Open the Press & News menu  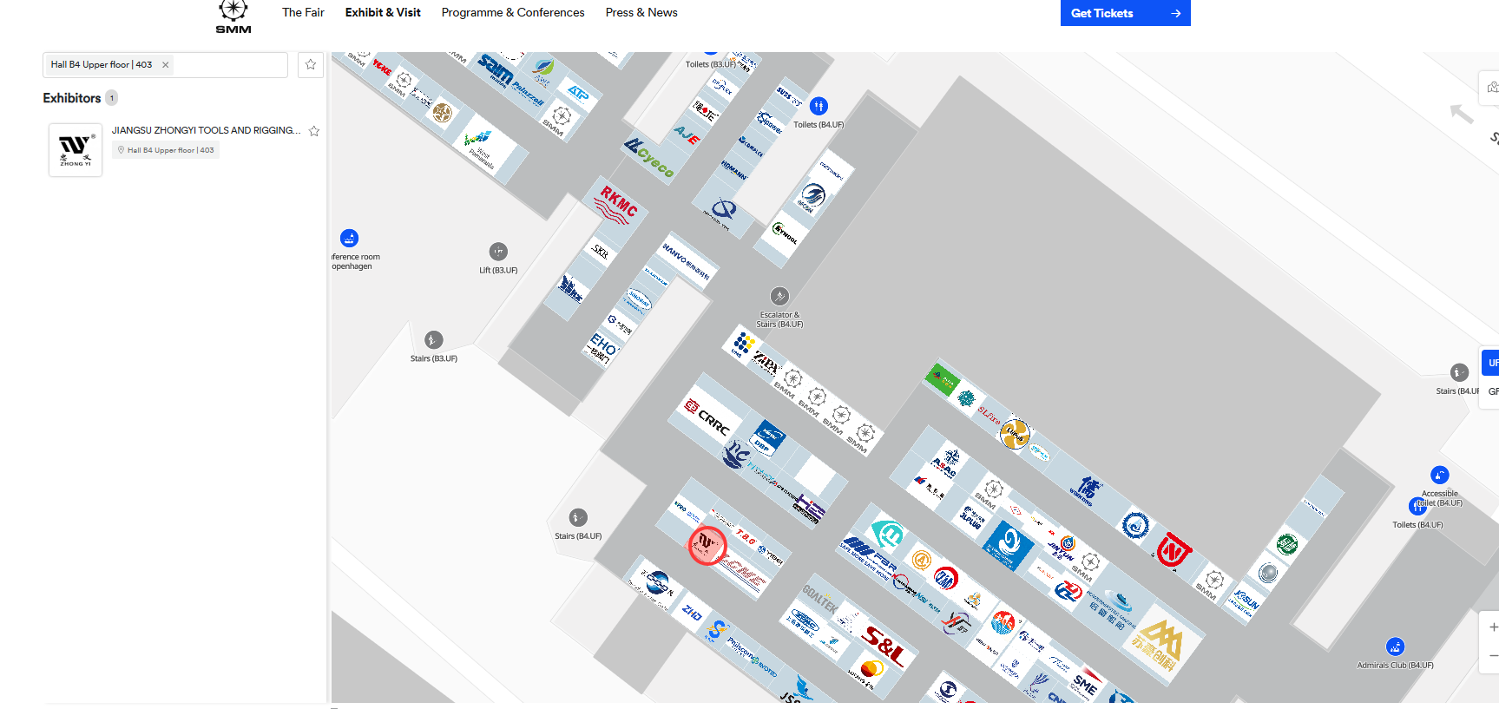[x=641, y=12]
